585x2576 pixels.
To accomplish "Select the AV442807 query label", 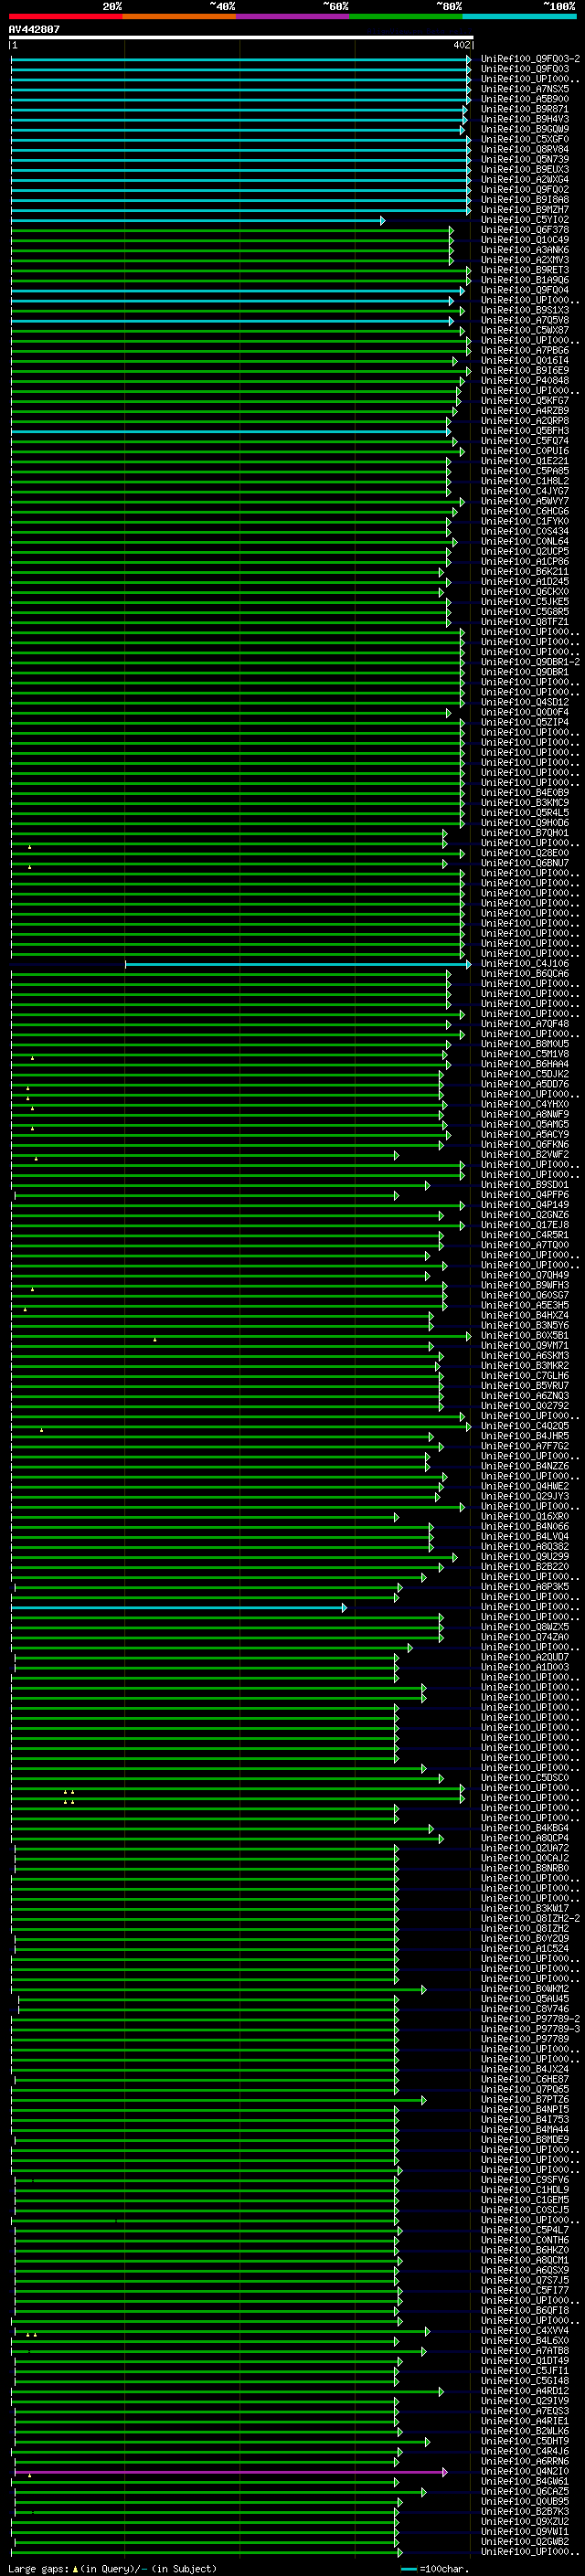I will click(34, 30).
